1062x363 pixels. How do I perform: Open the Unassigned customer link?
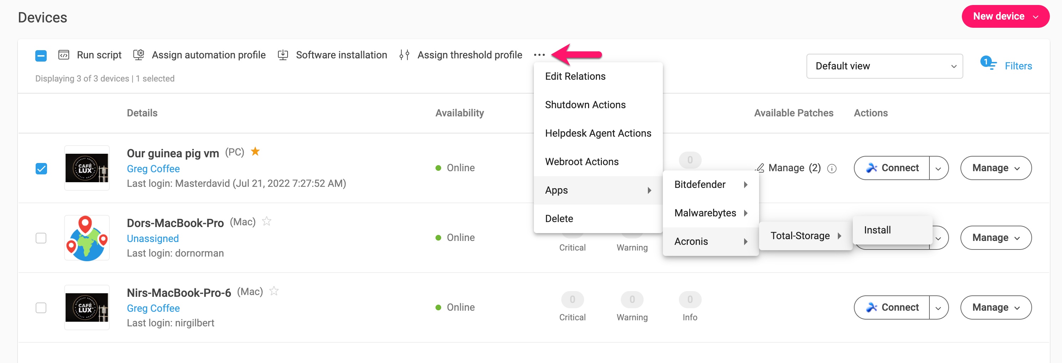click(x=153, y=239)
